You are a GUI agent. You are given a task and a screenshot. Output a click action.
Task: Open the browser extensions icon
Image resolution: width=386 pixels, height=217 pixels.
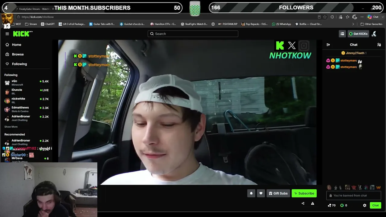[332, 17]
